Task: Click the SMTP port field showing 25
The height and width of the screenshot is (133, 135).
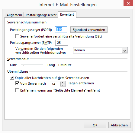Action: (62, 43)
